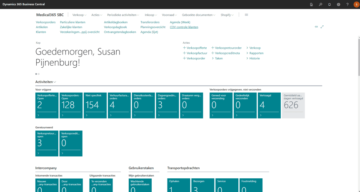Click the document report icon in top bar
The image size is (360, 192).
click(311, 4)
